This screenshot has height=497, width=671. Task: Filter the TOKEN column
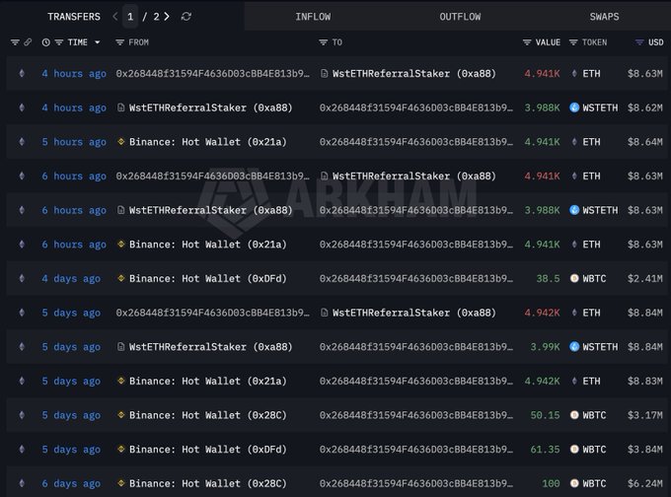(573, 42)
